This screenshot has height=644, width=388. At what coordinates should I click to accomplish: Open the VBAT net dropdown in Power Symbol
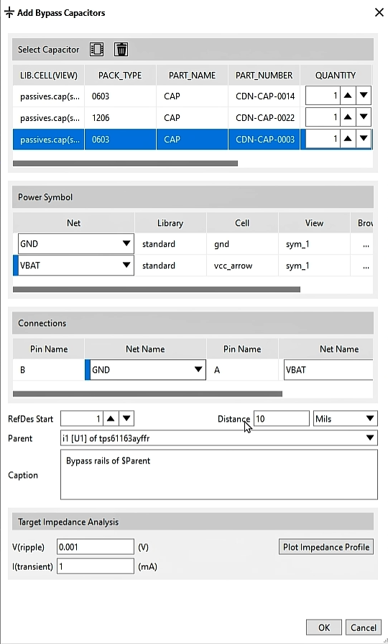(126, 266)
